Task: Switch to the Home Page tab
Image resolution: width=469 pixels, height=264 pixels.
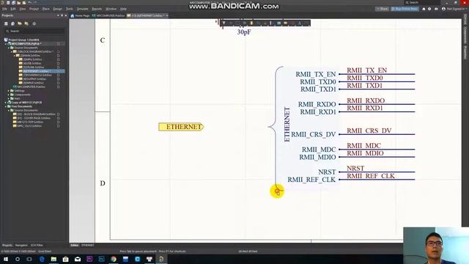Action: tap(80, 15)
